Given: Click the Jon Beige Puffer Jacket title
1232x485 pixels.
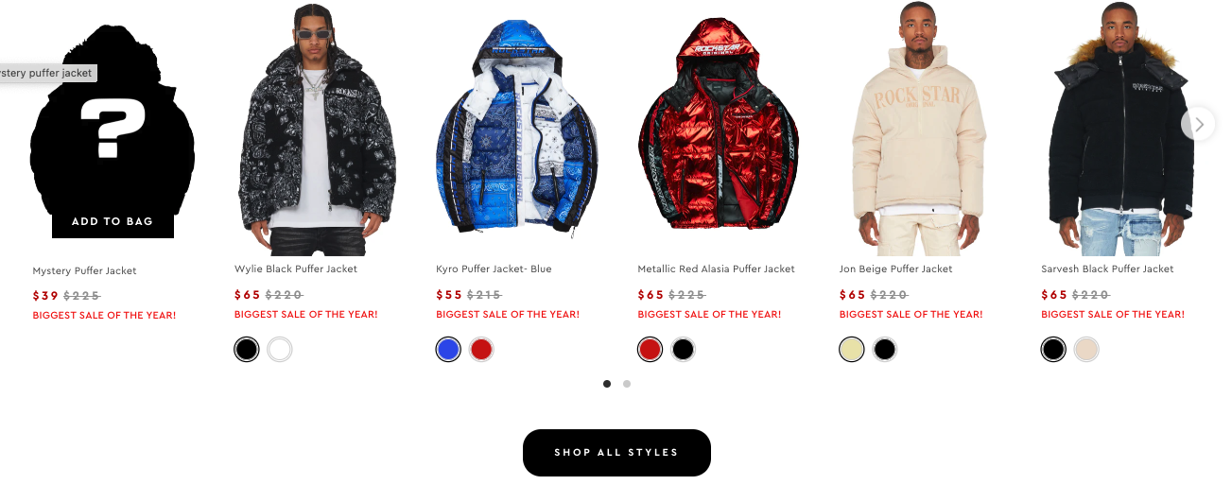Looking at the screenshot, I should [x=895, y=268].
